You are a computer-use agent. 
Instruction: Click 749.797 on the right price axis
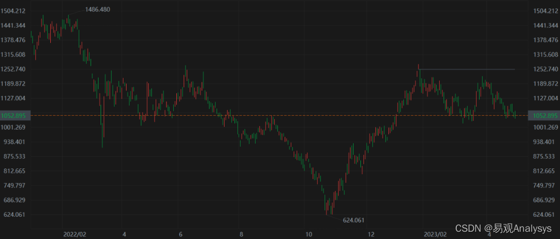pos(544,186)
